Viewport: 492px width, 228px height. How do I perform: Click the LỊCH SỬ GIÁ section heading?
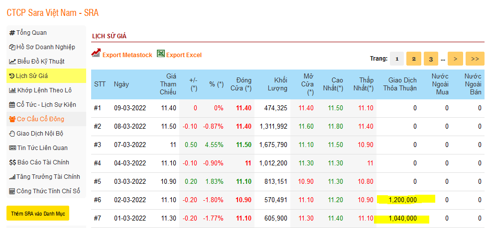[x=109, y=36]
